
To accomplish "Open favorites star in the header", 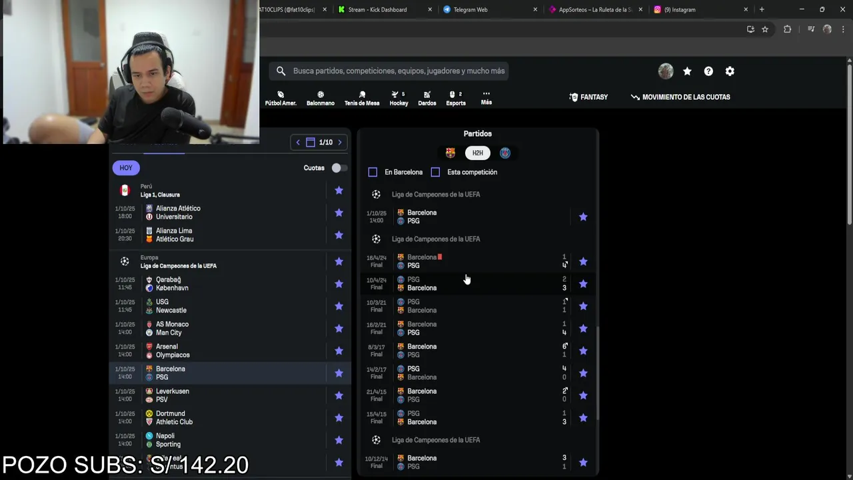I will tap(687, 71).
